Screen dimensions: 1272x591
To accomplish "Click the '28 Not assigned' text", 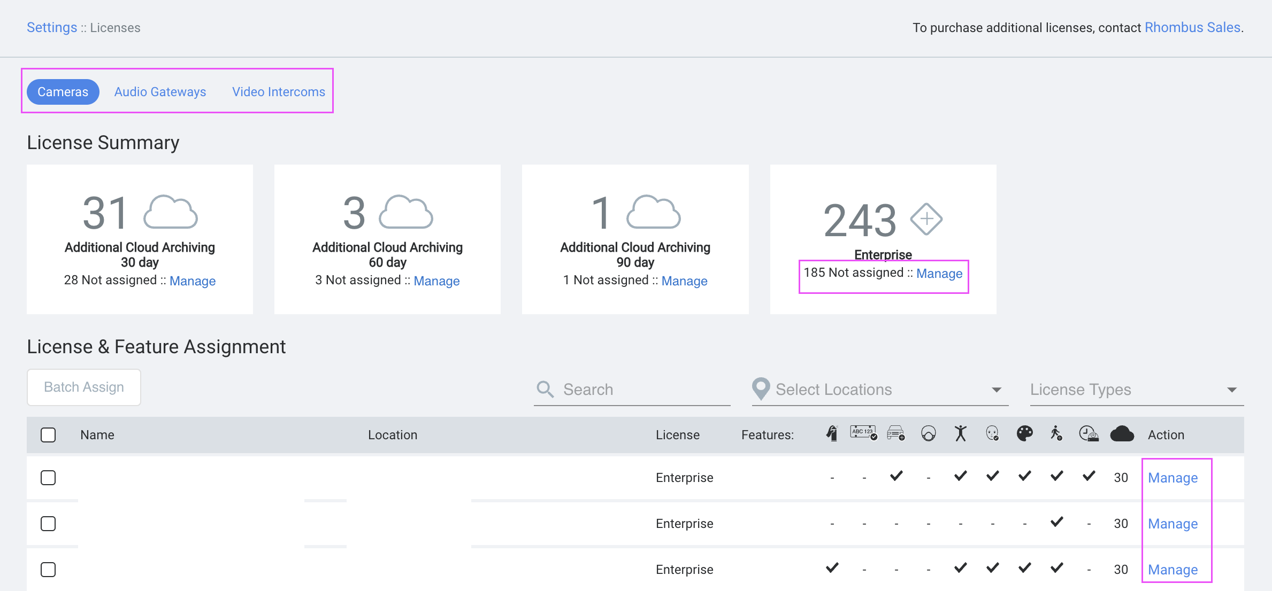I will 110,280.
